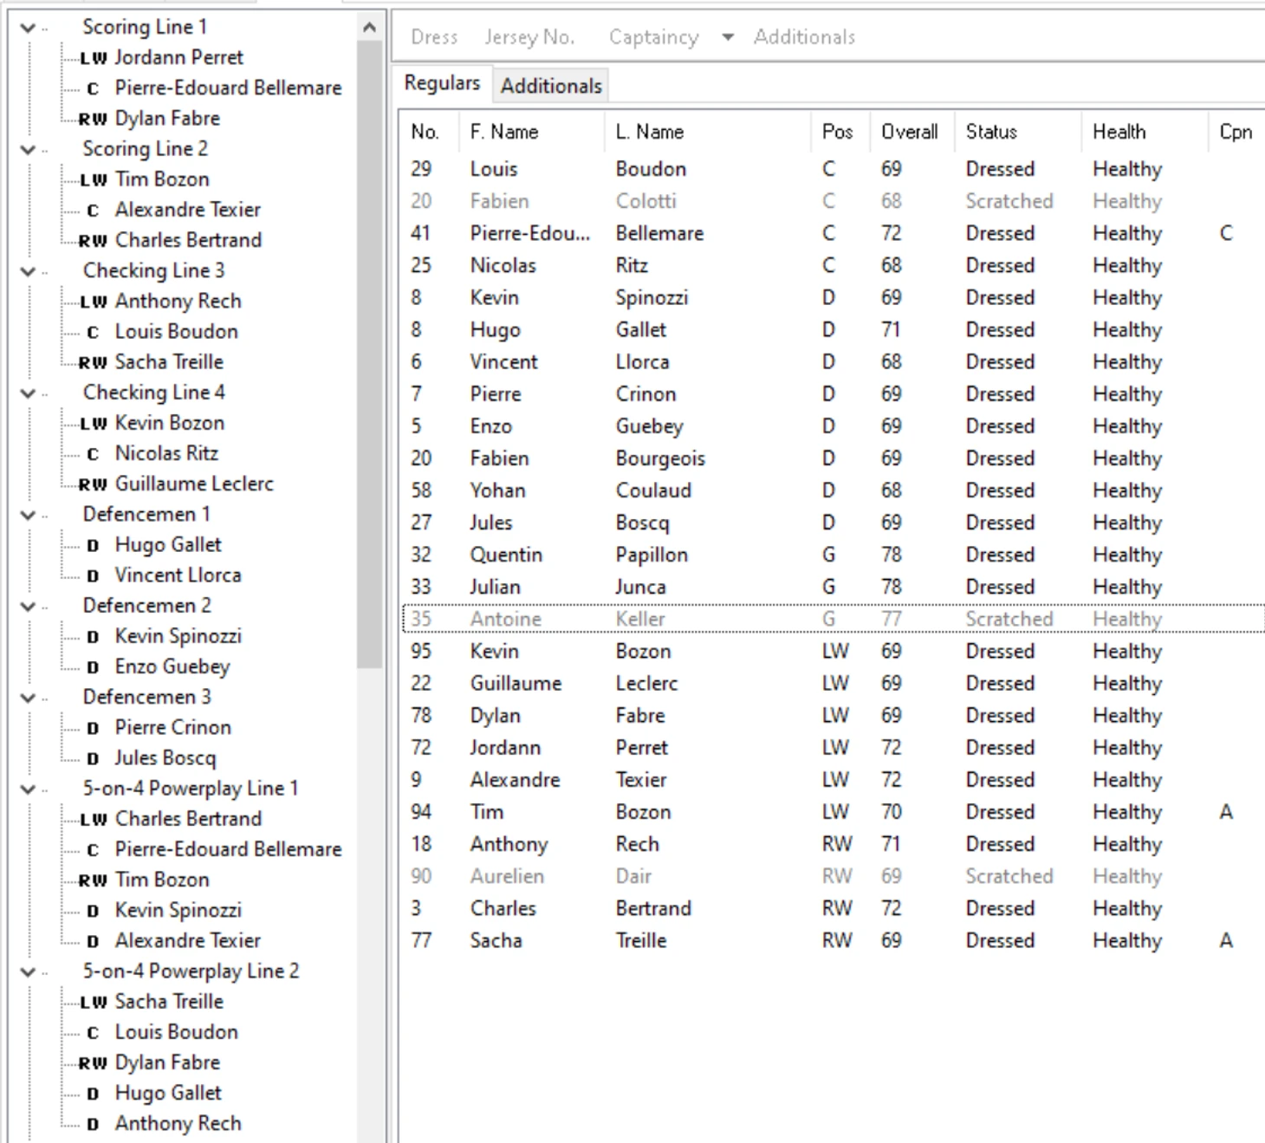Viewport: 1265px width, 1143px height.
Task: Select the Louis Boudon roster row
Action: pos(834,169)
